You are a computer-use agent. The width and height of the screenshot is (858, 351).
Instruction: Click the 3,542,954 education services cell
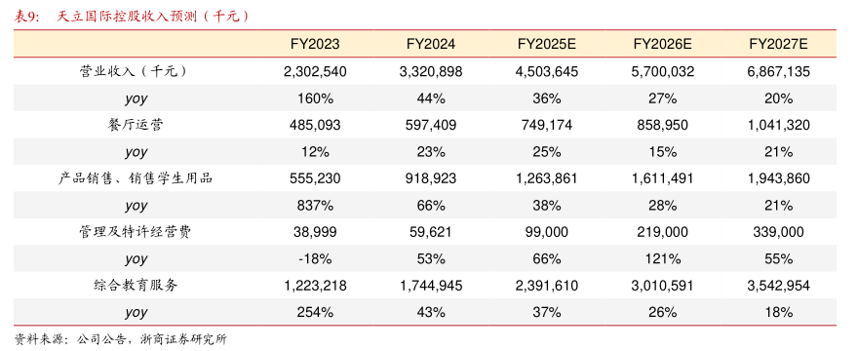pos(779,286)
